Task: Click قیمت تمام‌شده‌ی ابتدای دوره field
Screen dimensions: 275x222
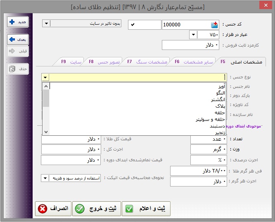Action: tap(71, 160)
